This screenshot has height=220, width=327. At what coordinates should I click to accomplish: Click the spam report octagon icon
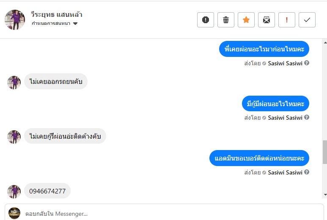(x=206, y=20)
